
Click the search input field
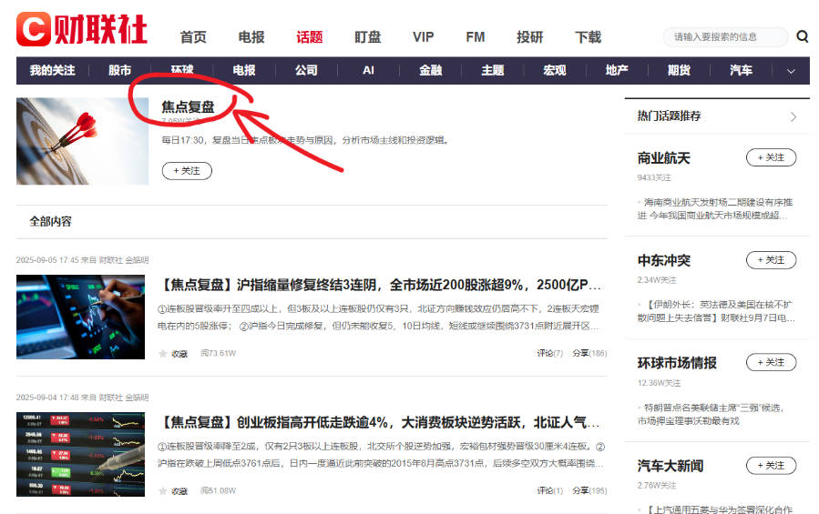click(x=724, y=37)
